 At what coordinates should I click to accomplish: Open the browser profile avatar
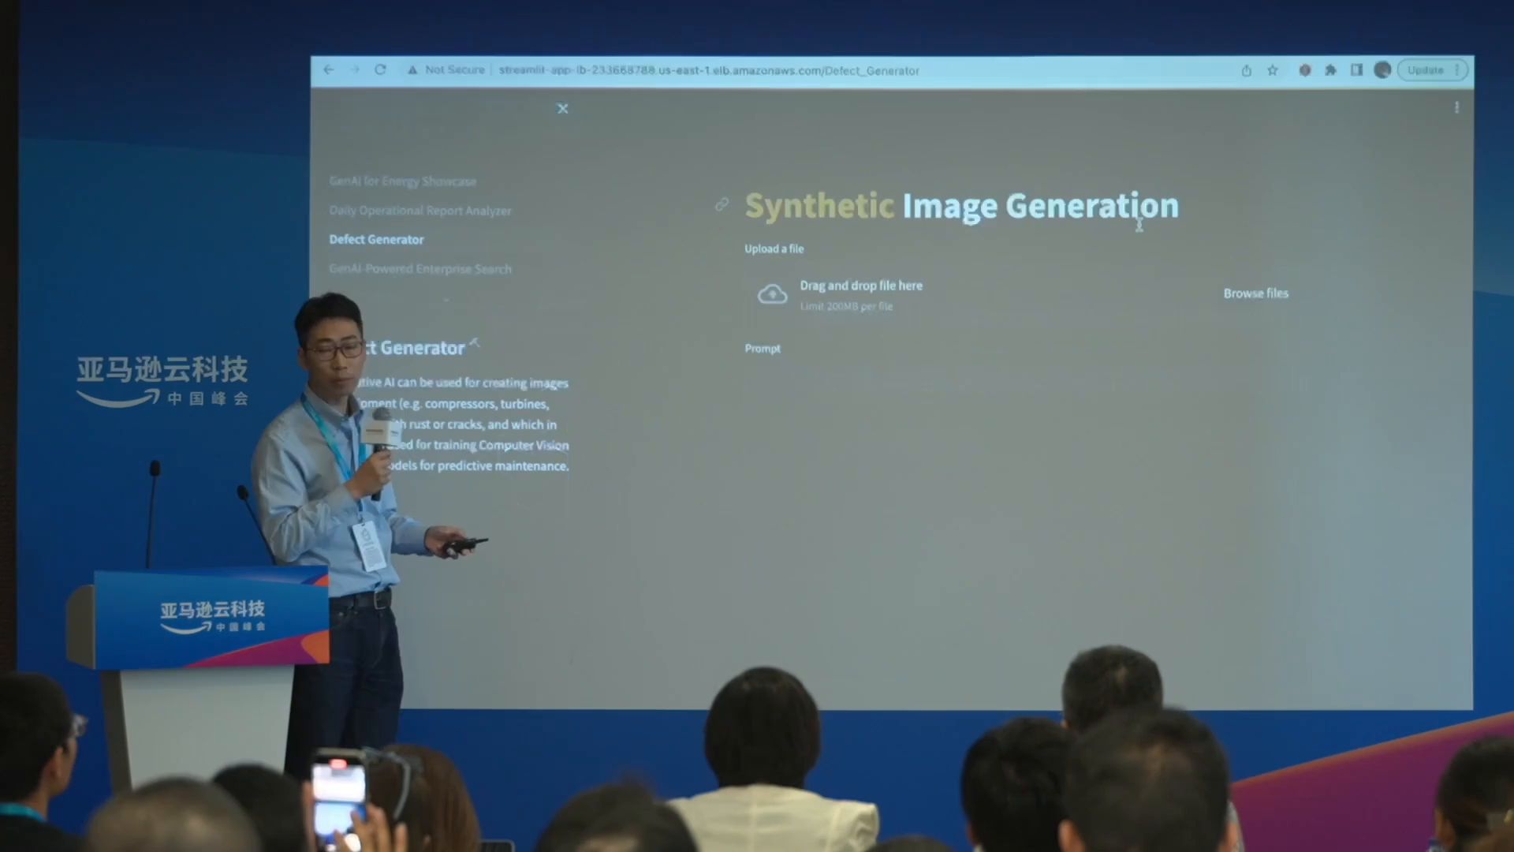click(1382, 70)
